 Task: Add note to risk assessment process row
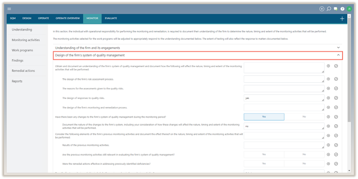coord(328,79)
